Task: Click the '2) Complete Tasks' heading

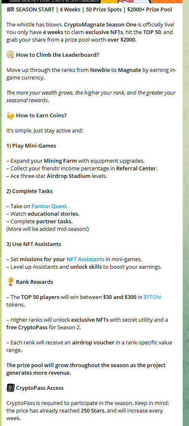Action: click(x=29, y=191)
